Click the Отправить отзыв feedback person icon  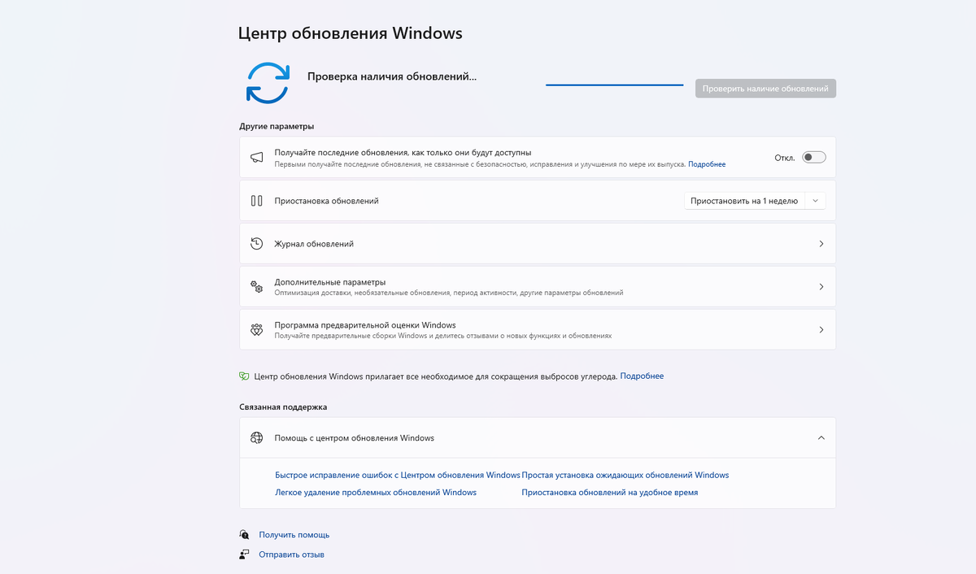pyautogui.click(x=244, y=554)
